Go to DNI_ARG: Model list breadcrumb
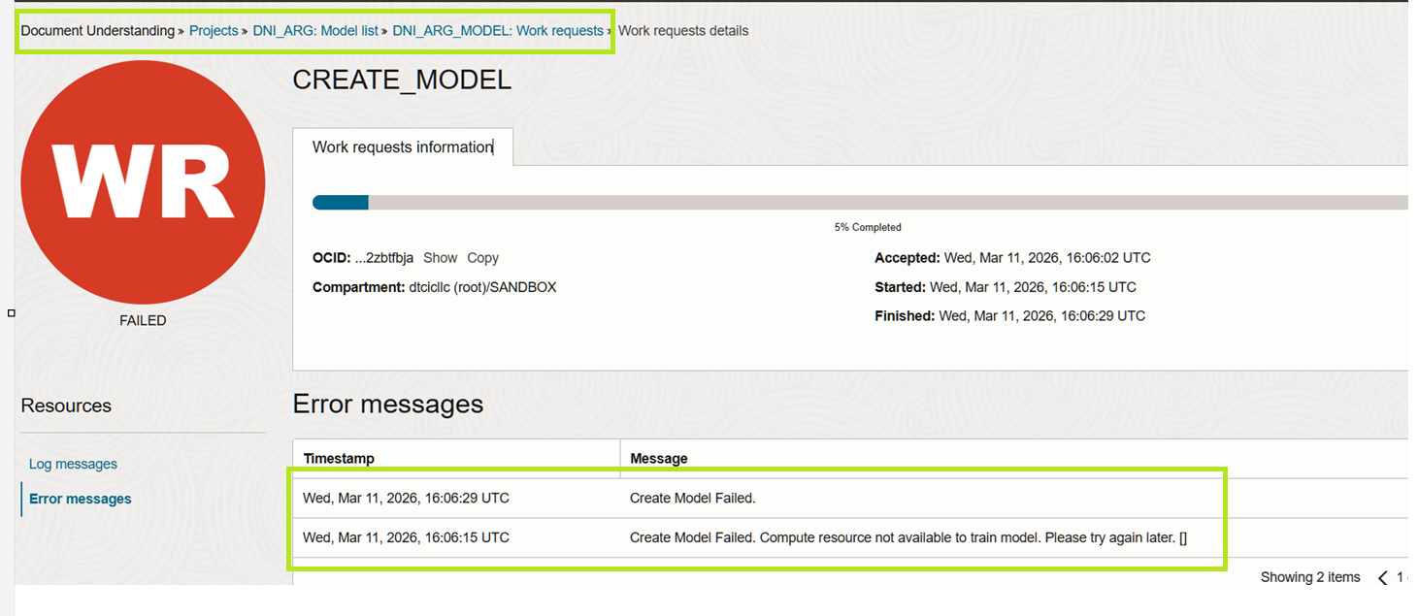Image resolution: width=1419 pixels, height=616 pixels. pos(315,31)
